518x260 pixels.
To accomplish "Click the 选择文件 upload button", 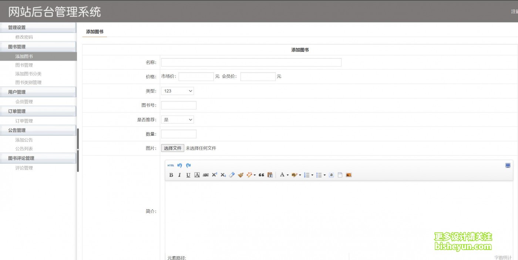I will click(x=172, y=148).
